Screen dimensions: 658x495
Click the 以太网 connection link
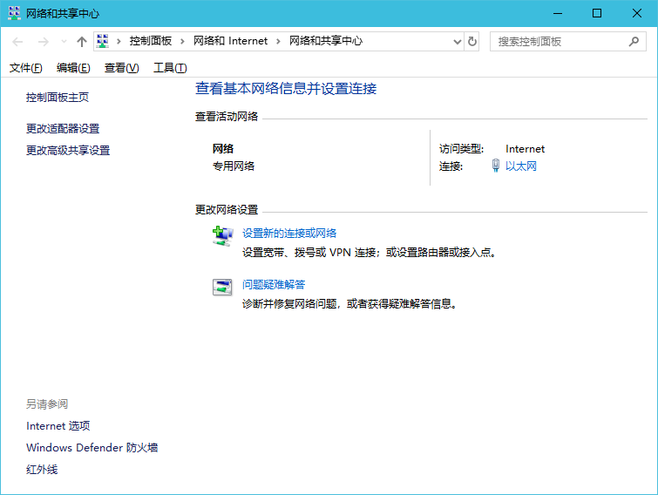(521, 166)
